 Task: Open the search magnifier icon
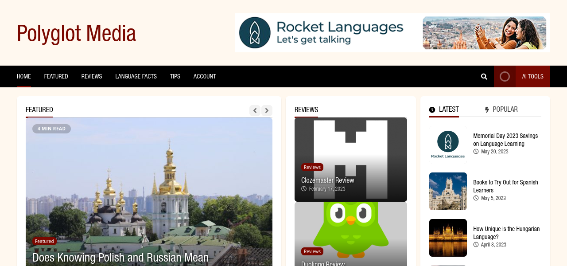pos(484,77)
